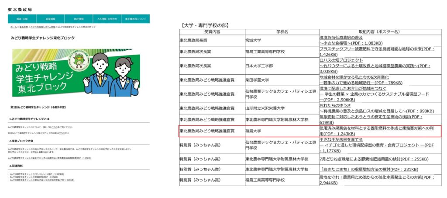Viewport: 447px width, 198px height.
Task: Open the 政策情報 navigation tab
Action: click(50, 19)
